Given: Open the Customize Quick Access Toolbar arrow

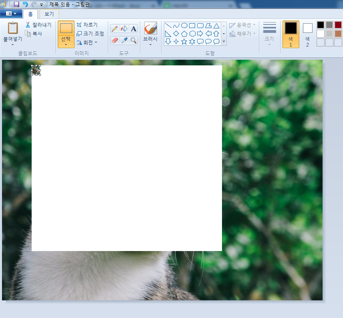Looking at the screenshot, I should (41, 4).
